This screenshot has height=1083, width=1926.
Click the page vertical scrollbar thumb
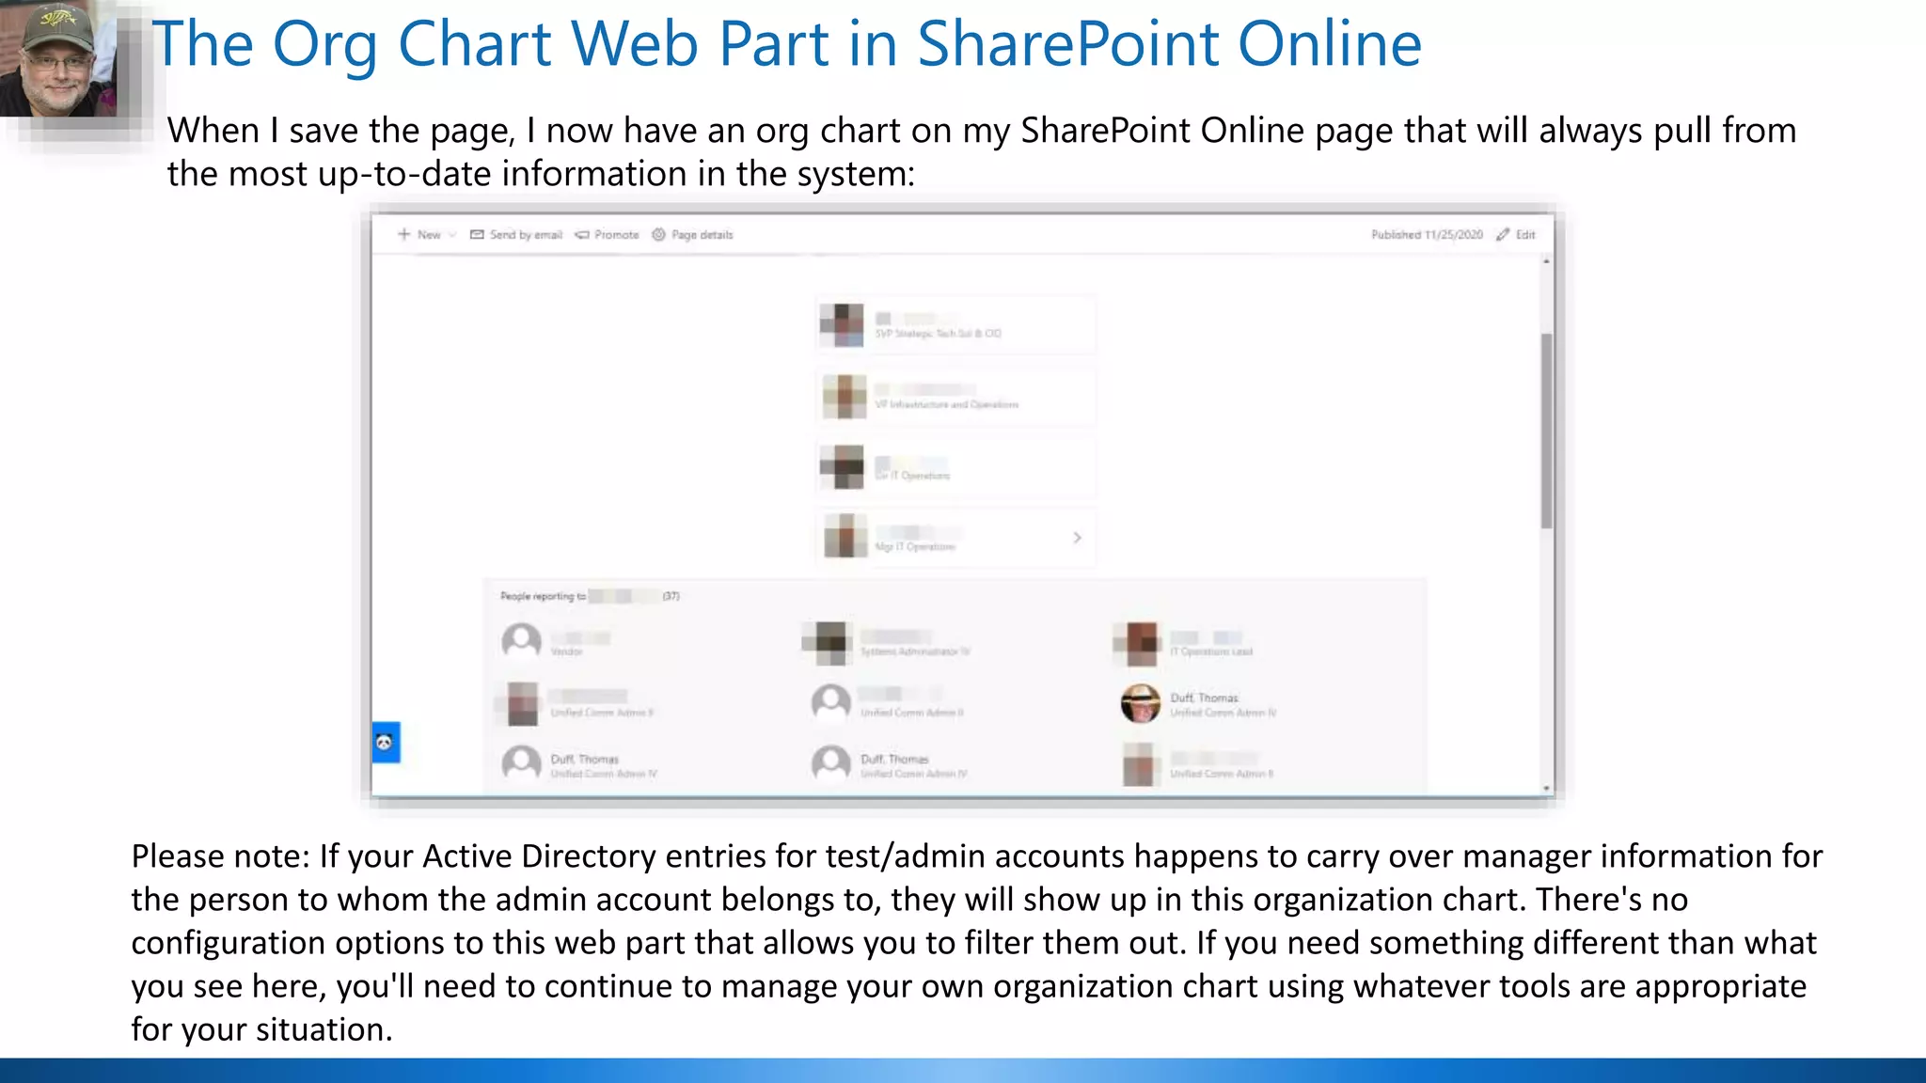1546,431
